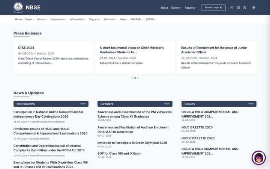Open the STSE 2024 press release
This screenshot has width=270, height=169.
click(26, 48)
